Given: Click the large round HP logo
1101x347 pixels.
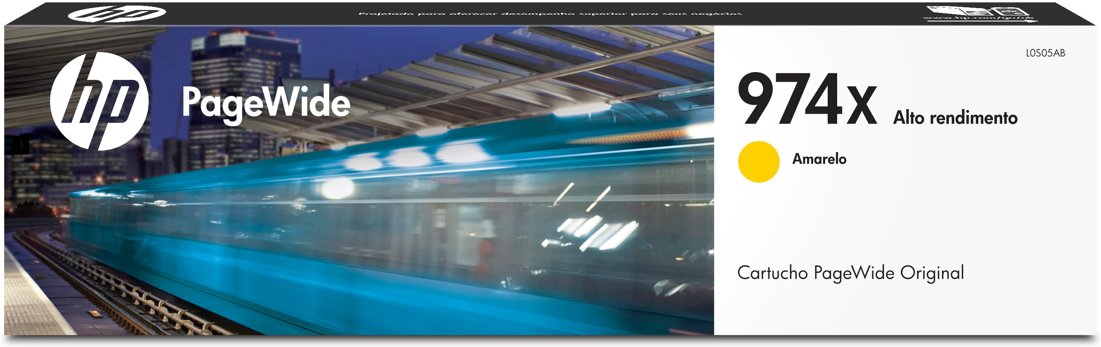Looking at the screenshot, I should (99, 101).
